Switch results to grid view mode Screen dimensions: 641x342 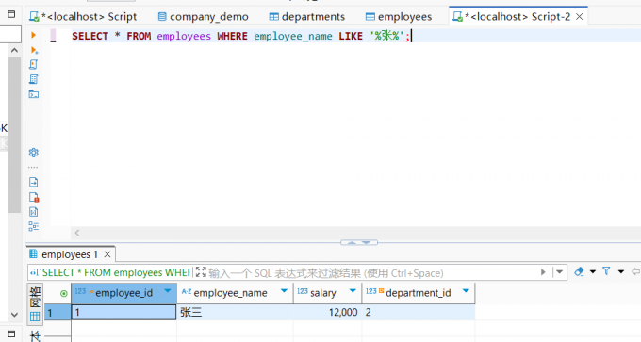pos(35,317)
